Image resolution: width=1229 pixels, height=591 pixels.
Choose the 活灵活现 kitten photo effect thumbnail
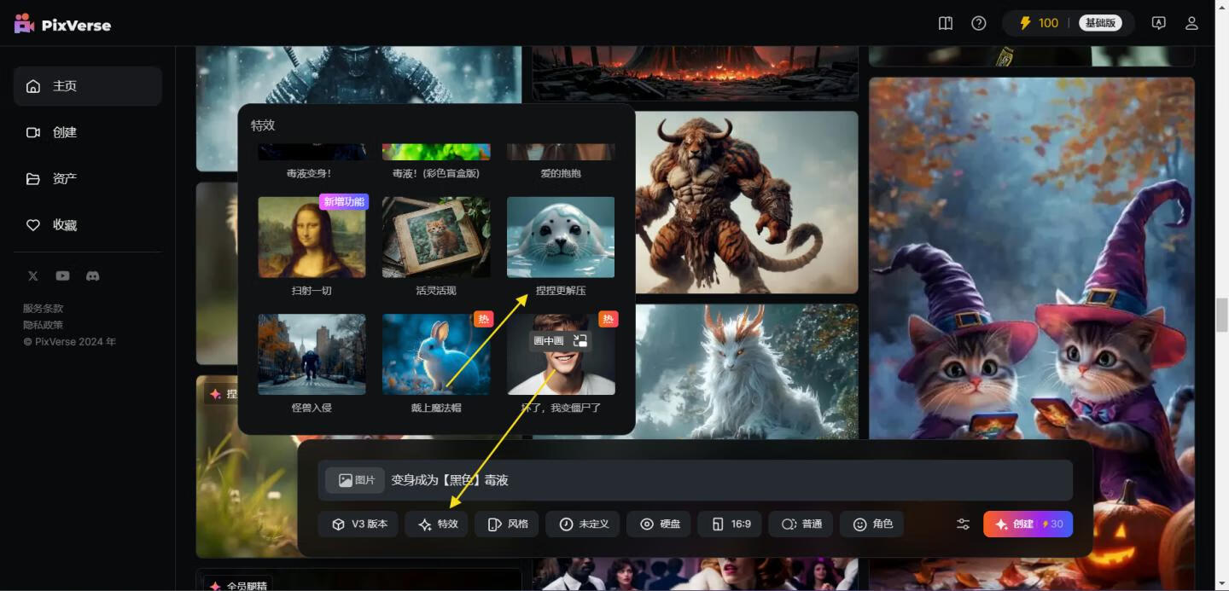pos(436,237)
